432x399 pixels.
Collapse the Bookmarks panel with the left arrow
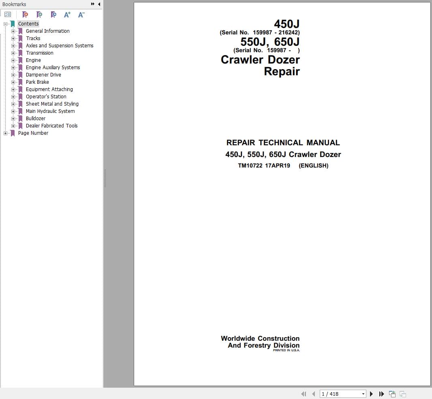[99, 4]
